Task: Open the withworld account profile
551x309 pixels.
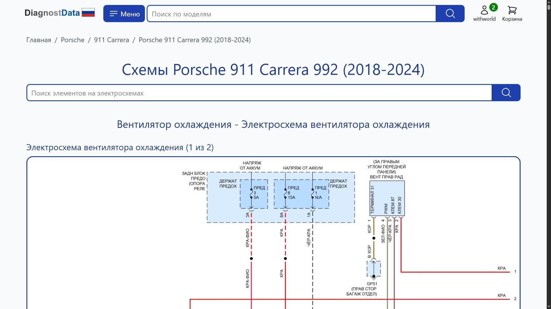Action: (484, 13)
